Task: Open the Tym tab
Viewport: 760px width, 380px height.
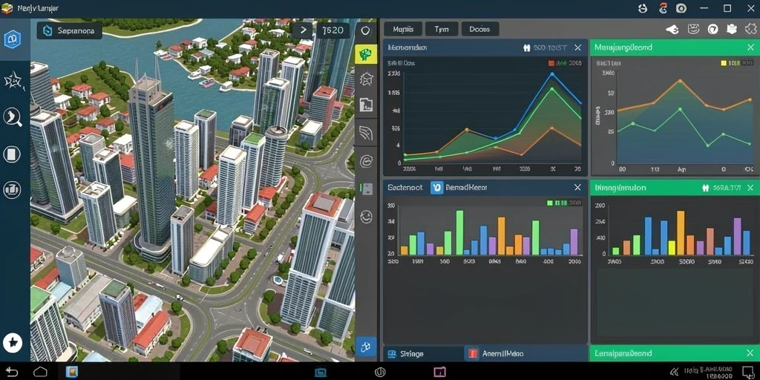Action: pyautogui.click(x=441, y=29)
